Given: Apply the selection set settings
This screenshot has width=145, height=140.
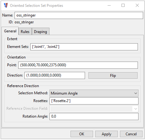Looking at the screenshot, I should (106, 134).
